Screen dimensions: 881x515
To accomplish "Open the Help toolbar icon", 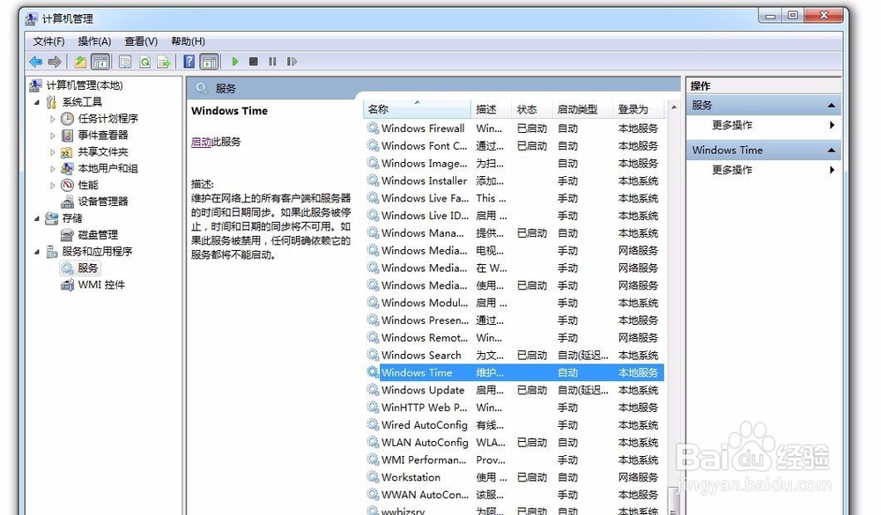I will [189, 62].
